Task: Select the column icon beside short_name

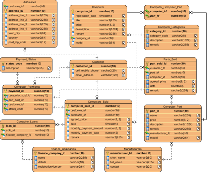Action: pyautogui.click(x=107, y=158)
